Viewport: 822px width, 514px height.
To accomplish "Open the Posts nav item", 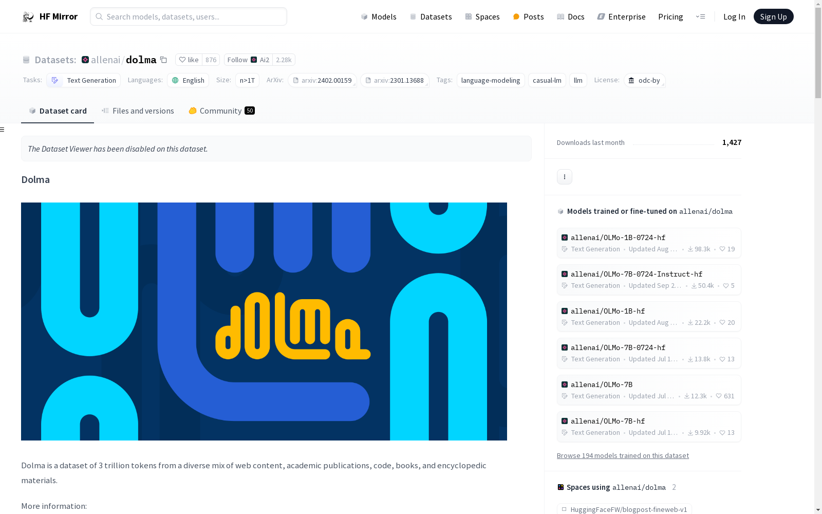I will (528, 17).
